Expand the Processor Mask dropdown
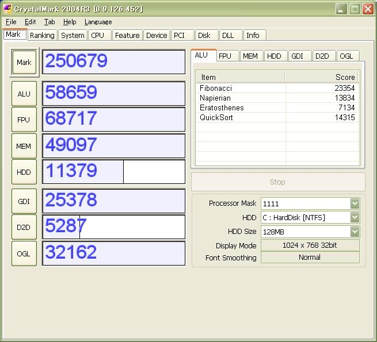Viewport: 377px width, 342px height. click(x=355, y=203)
